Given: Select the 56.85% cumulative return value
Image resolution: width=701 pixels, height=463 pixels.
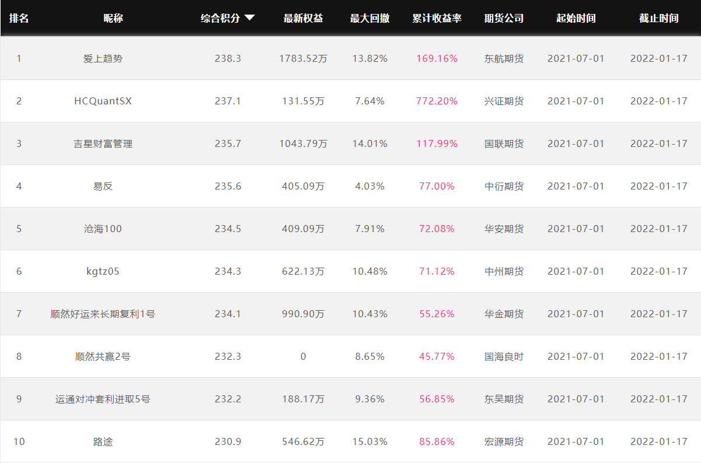Looking at the screenshot, I should [437, 399].
